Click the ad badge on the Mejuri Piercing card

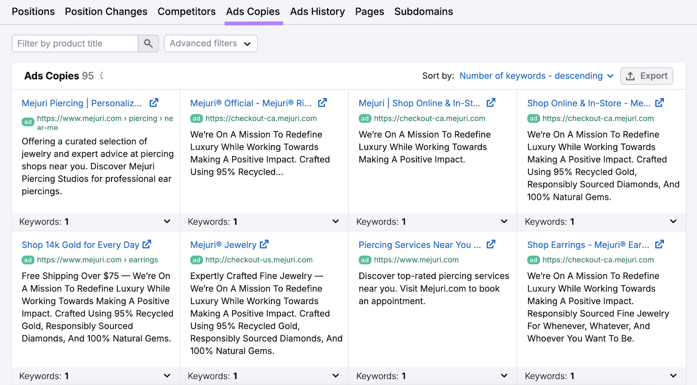[x=28, y=122]
